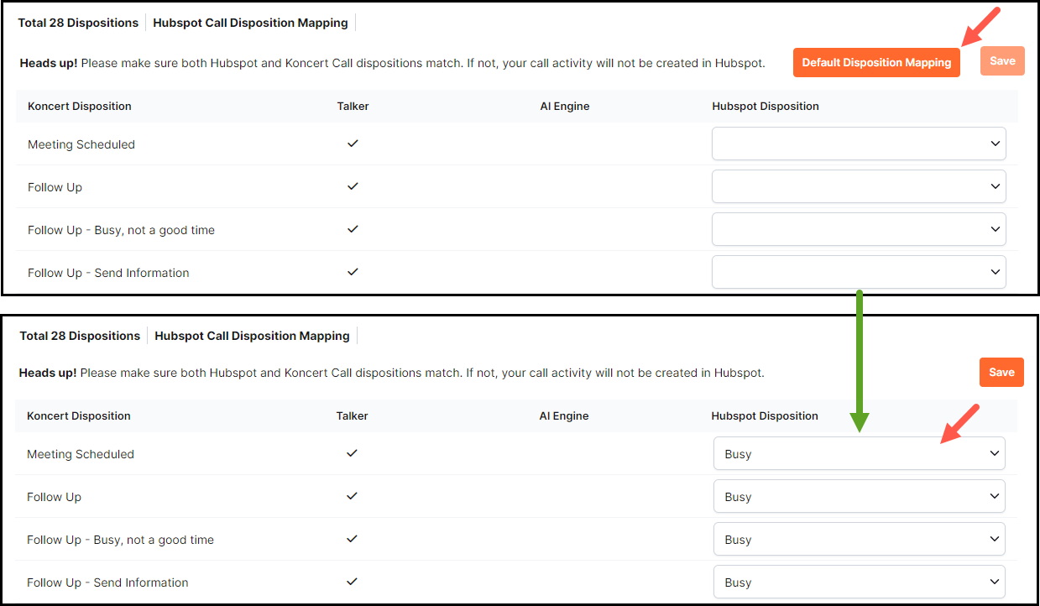This screenshot has width=1040, height=606.
Task: Click the AI Engine column header in the lower panel
Action: point(564,416)
